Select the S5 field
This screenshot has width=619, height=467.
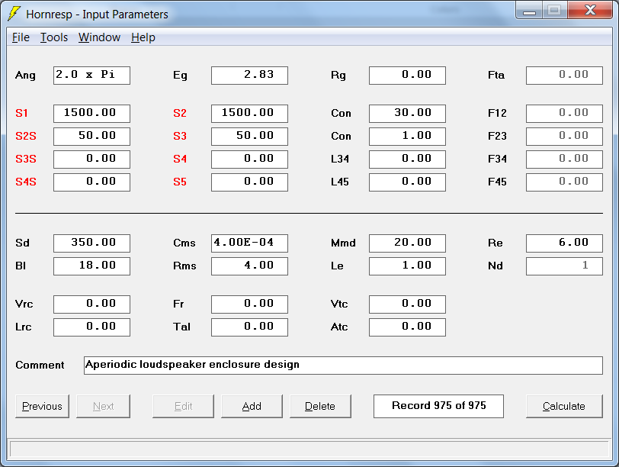pyautogui.click(x=249, y=182)
